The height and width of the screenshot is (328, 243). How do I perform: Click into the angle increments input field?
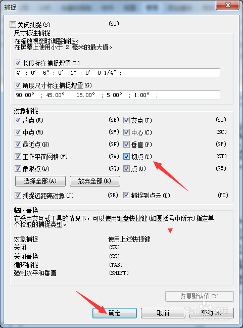[x=117, y=95]
